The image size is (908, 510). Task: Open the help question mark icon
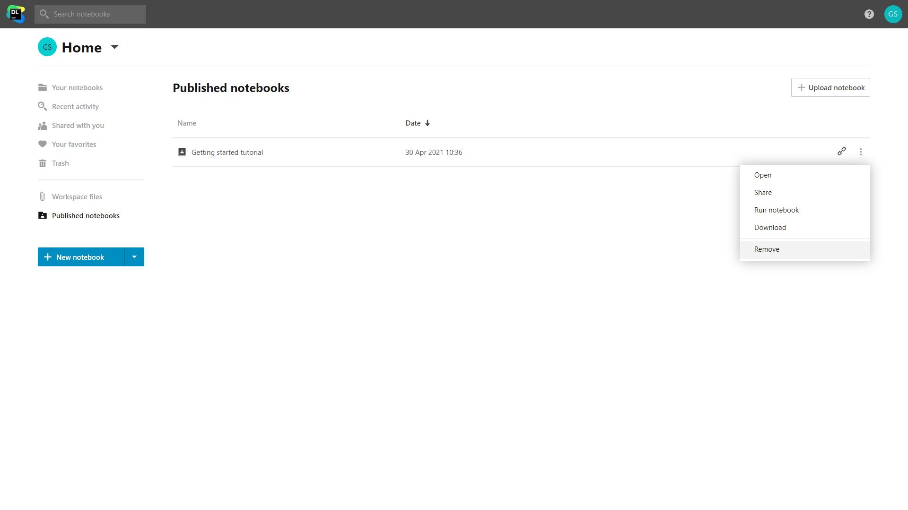click(x=869, y=14)
